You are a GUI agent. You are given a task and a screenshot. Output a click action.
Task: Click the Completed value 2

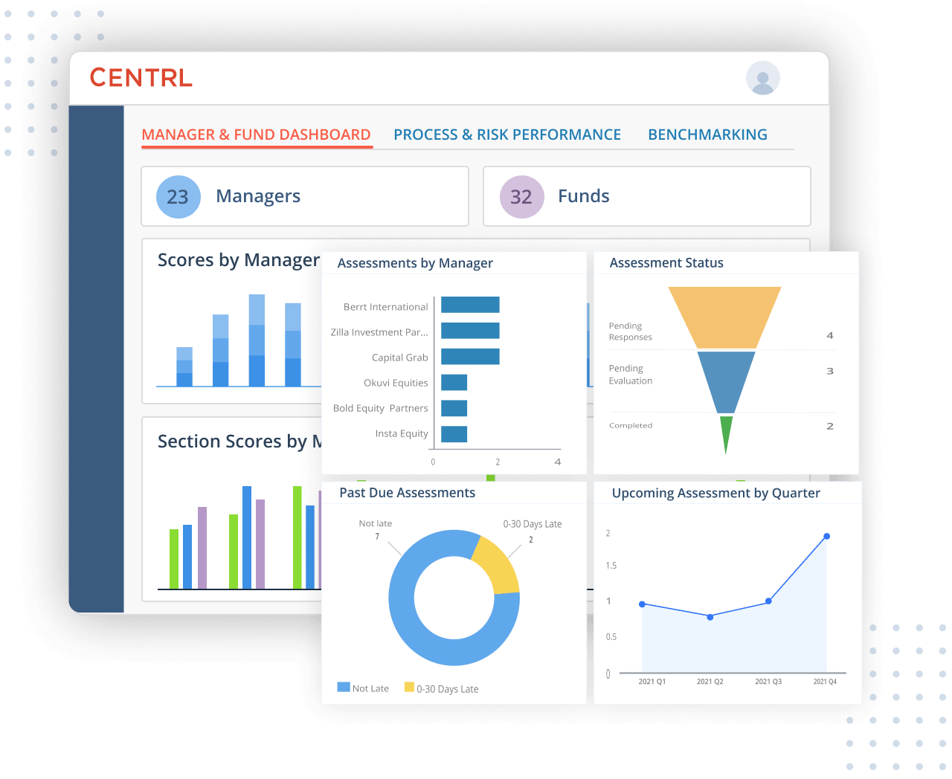[x=830, y=426]
